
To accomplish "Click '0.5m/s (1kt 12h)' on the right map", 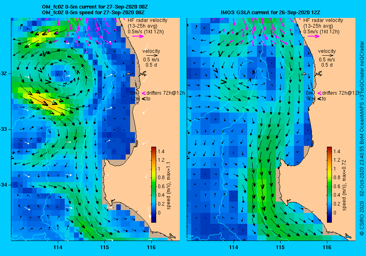I will click(321, 31).
